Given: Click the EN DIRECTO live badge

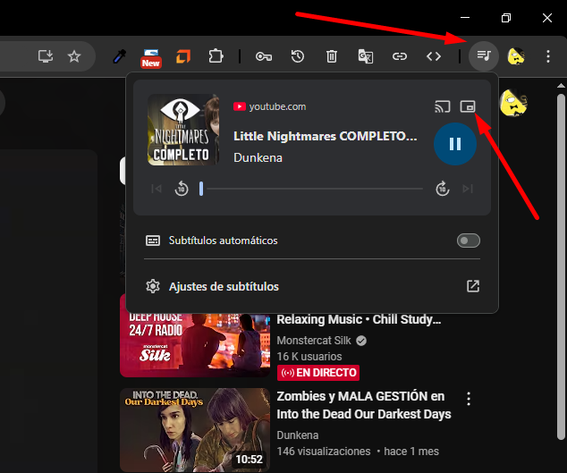Looking at the screenshot, I should [318, 373].
